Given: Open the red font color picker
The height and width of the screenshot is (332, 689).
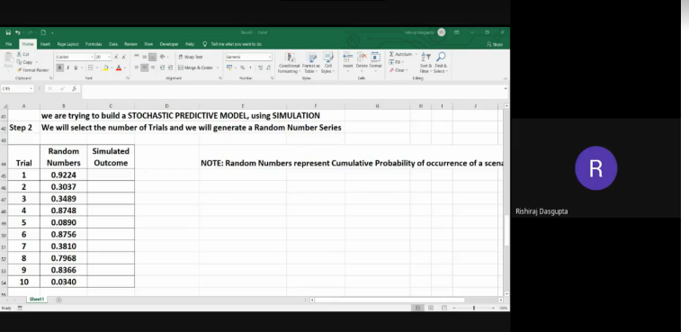Looking at the screenshot, I should coord(119,67).
